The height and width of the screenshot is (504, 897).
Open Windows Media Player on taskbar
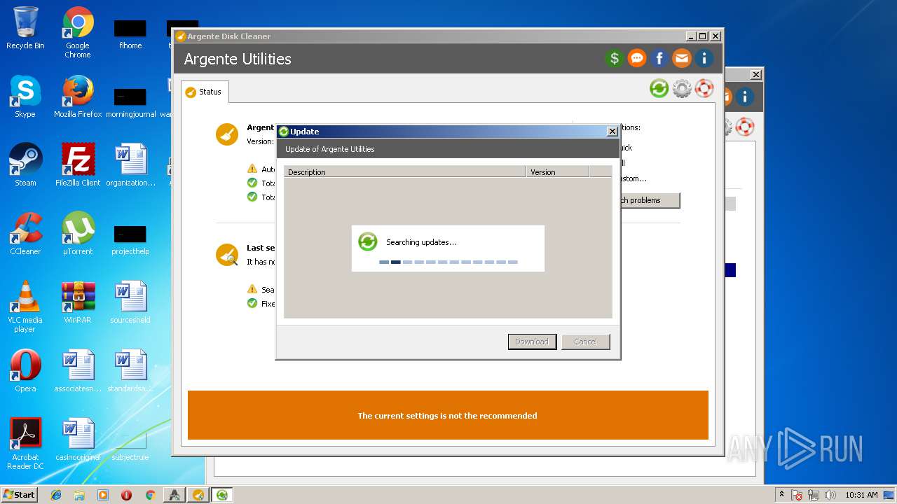click(x=103, y=495)
